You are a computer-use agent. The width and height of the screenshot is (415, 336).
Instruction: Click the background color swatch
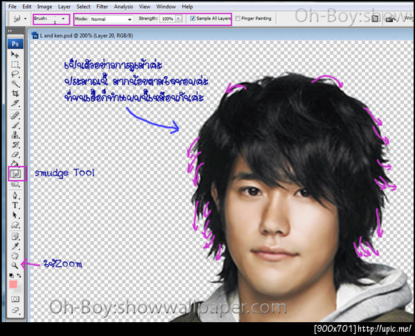click(x=18, y=290)
